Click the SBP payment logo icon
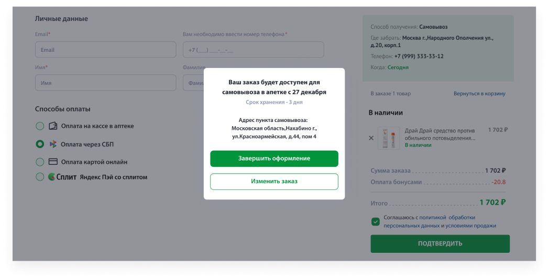 53,144
